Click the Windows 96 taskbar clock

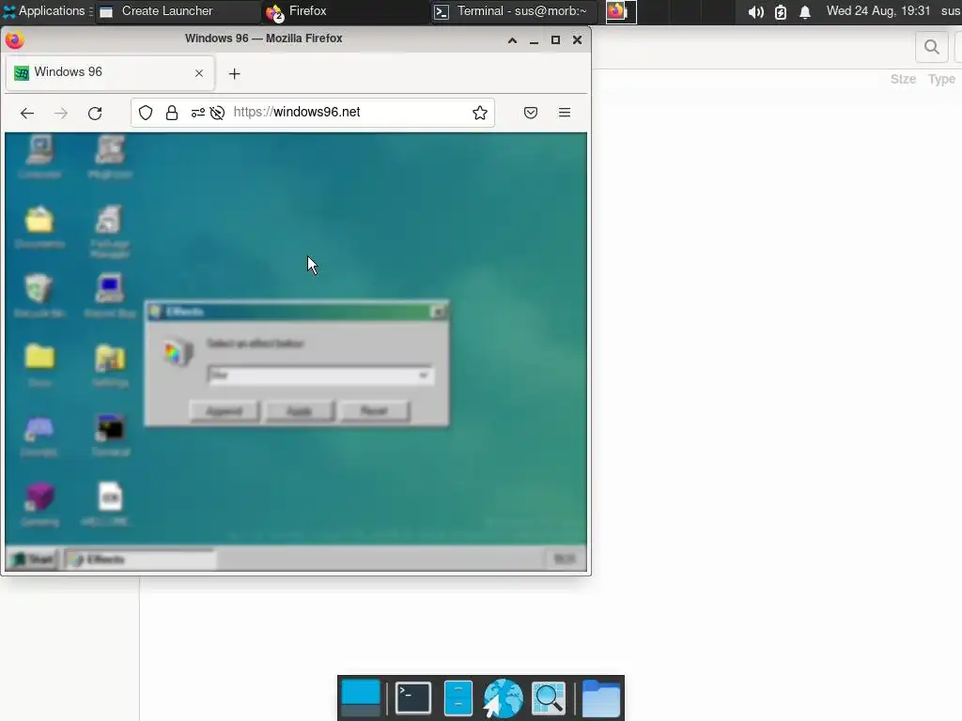[x=565, y=560]
